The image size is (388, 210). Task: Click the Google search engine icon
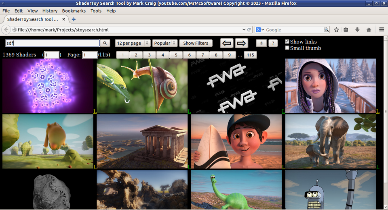pyautogui.click(x=258, y=29)
